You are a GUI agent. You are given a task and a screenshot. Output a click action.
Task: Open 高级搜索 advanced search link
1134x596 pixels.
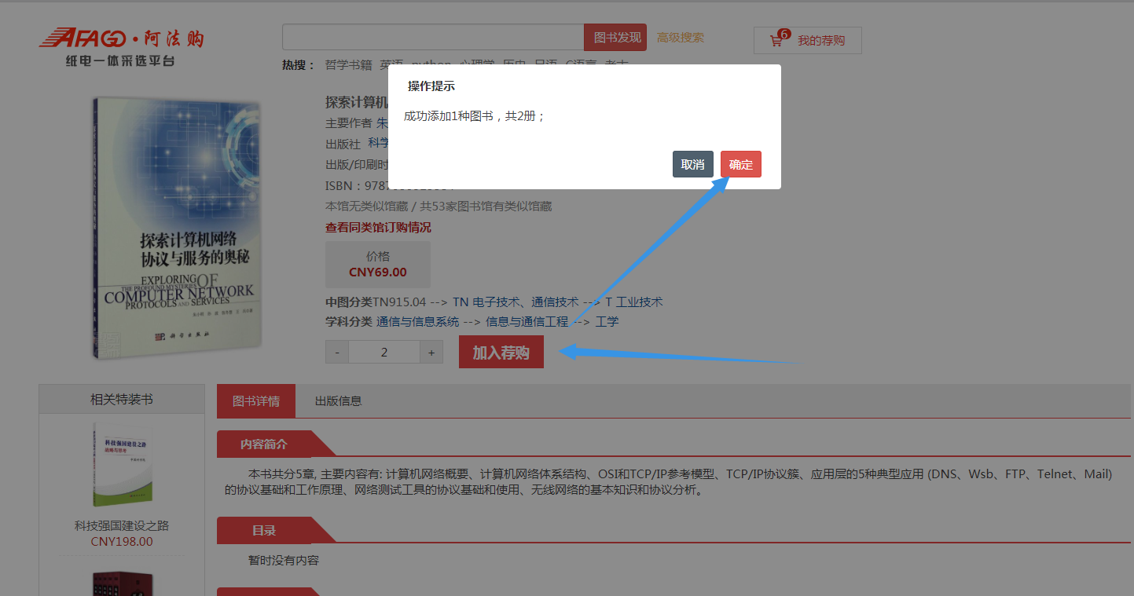point(681,38)
